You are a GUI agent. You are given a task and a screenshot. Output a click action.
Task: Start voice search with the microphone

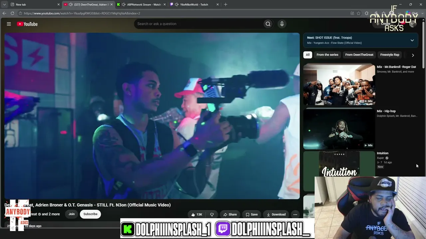click(282, 24)
